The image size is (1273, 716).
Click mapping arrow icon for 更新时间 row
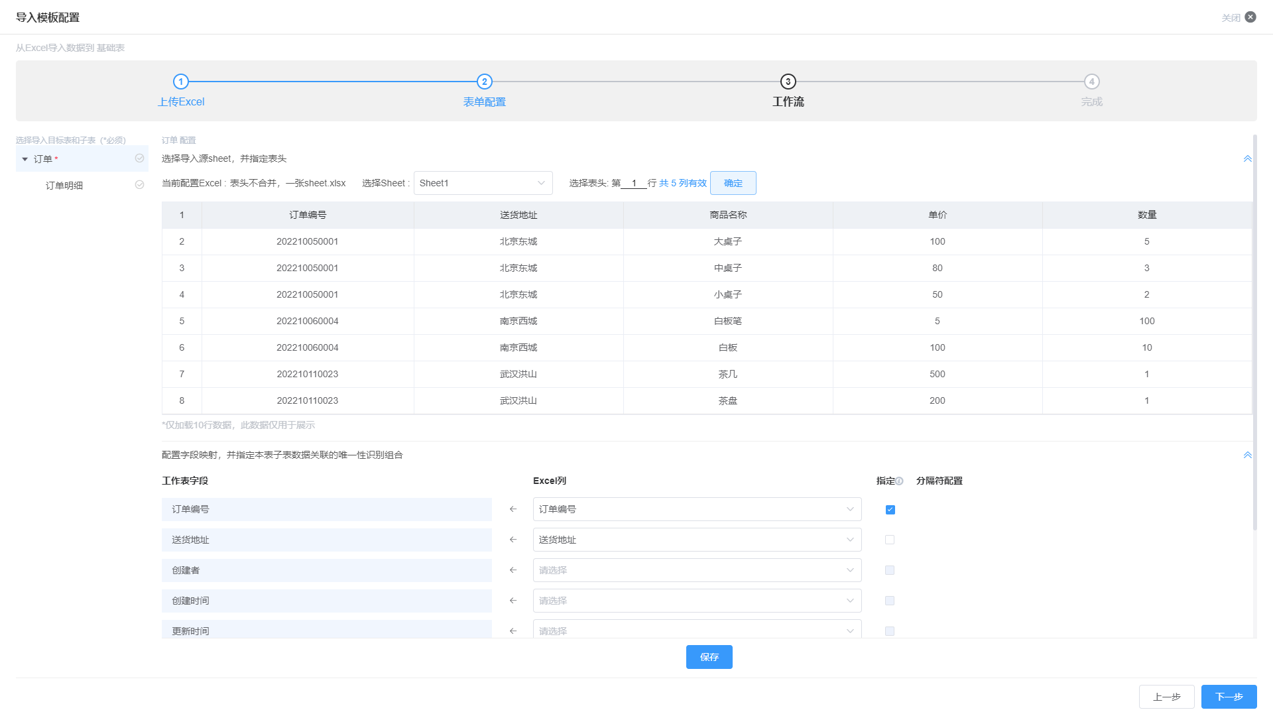[513, 631]
